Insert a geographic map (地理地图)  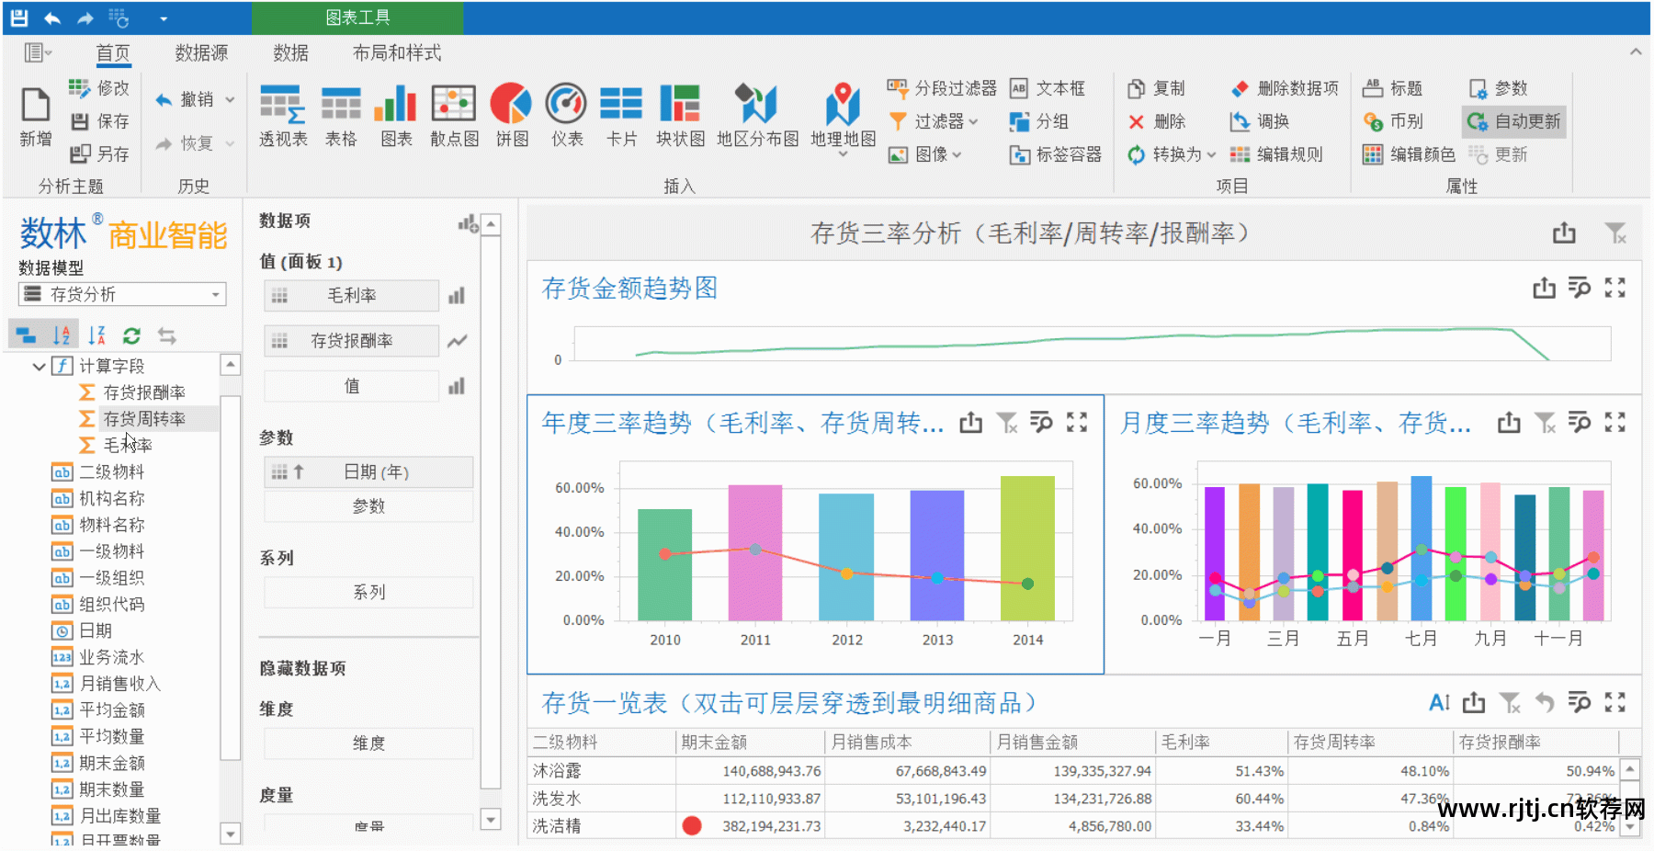[x=842, y=115]
